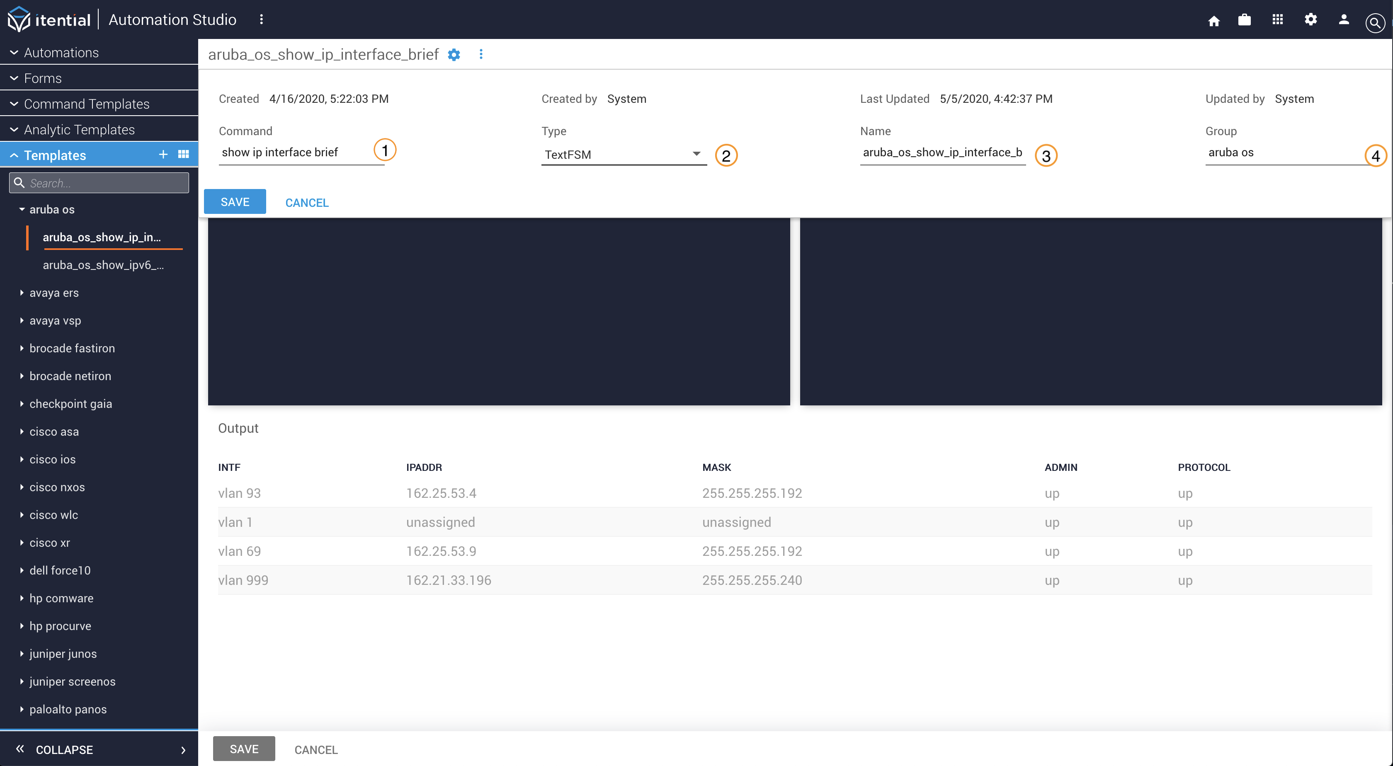Focus the templates Search field
Viewport: 1393px width, 766px height.
[99, 183]
